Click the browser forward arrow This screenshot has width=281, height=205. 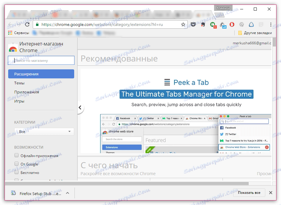18,25
